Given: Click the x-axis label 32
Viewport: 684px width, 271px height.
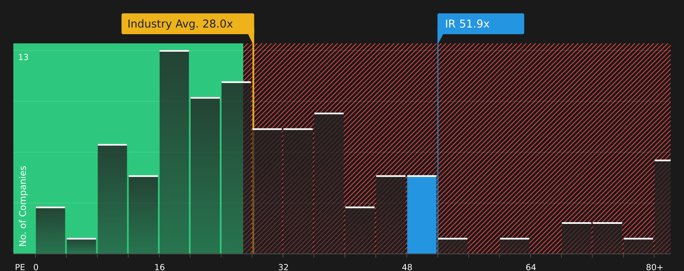Looking at the screenshot, I should [283, 267].
